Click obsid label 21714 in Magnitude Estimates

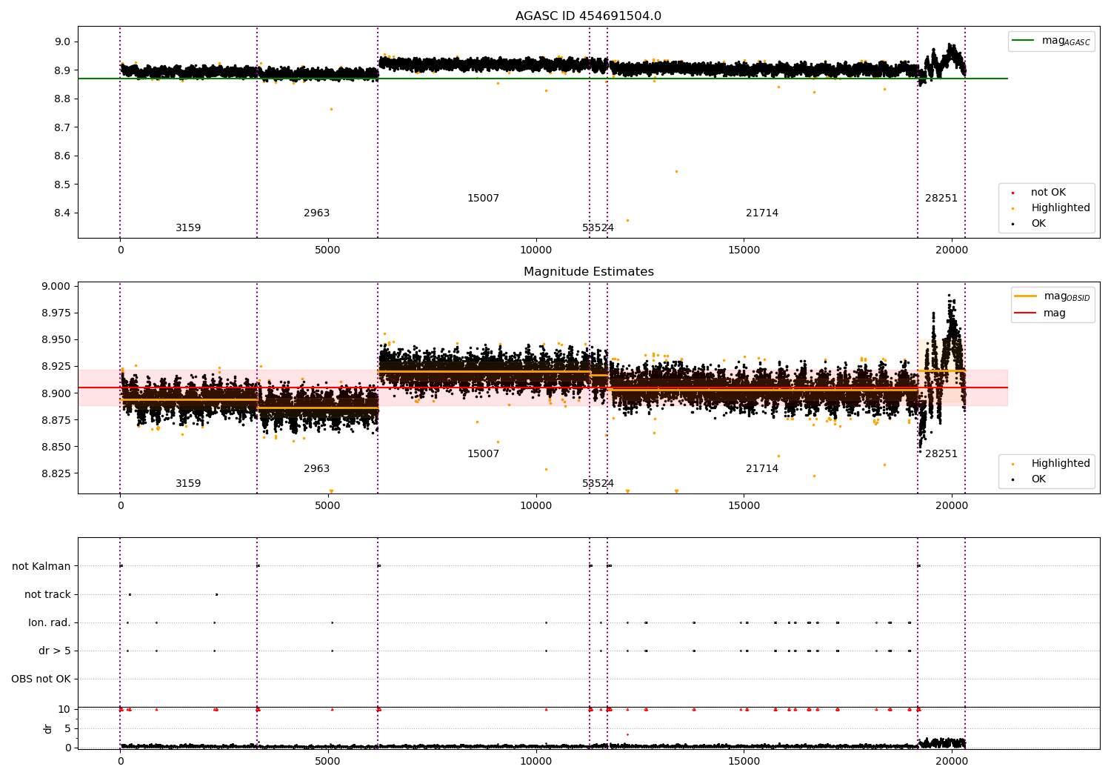coord(762,469)
